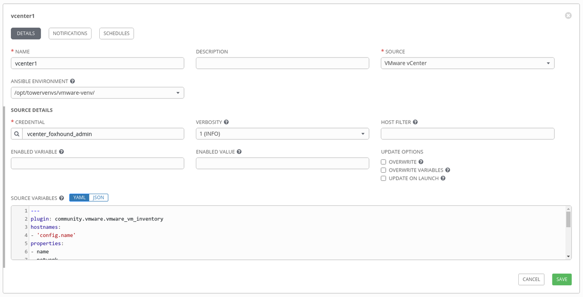Open the credential lookup search icon

pyautogui.click(x=17, y=133)
